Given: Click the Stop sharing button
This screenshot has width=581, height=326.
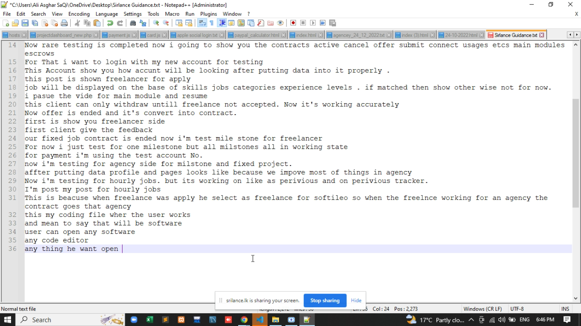Looking at the screenshot, I should (x=324, y=300).
